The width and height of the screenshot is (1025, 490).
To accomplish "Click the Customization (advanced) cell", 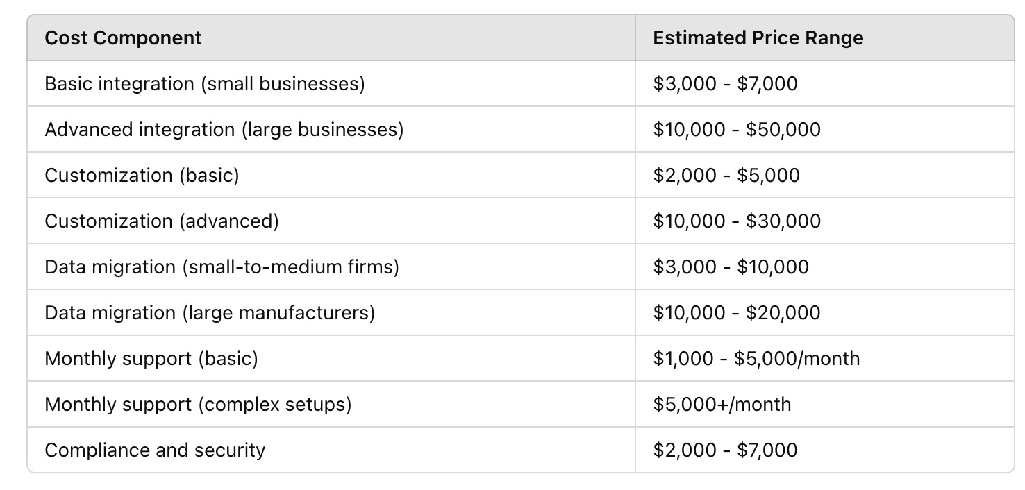I will [x=331, y=221].
